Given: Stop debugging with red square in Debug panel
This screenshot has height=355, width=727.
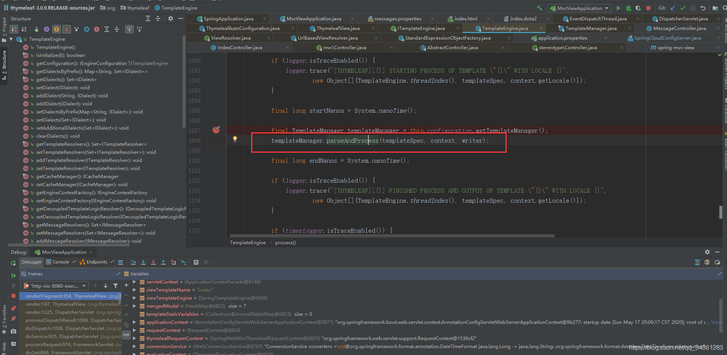Looking at the screenshot, I should point(13,296).
